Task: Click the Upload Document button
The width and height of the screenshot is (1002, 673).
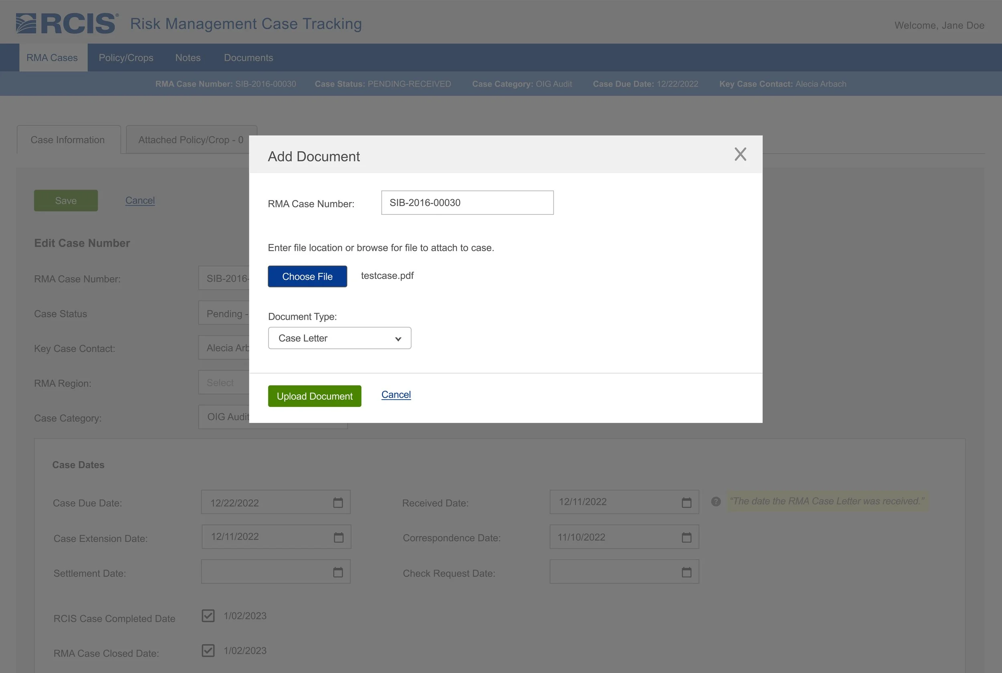Action: click(315, 396)
